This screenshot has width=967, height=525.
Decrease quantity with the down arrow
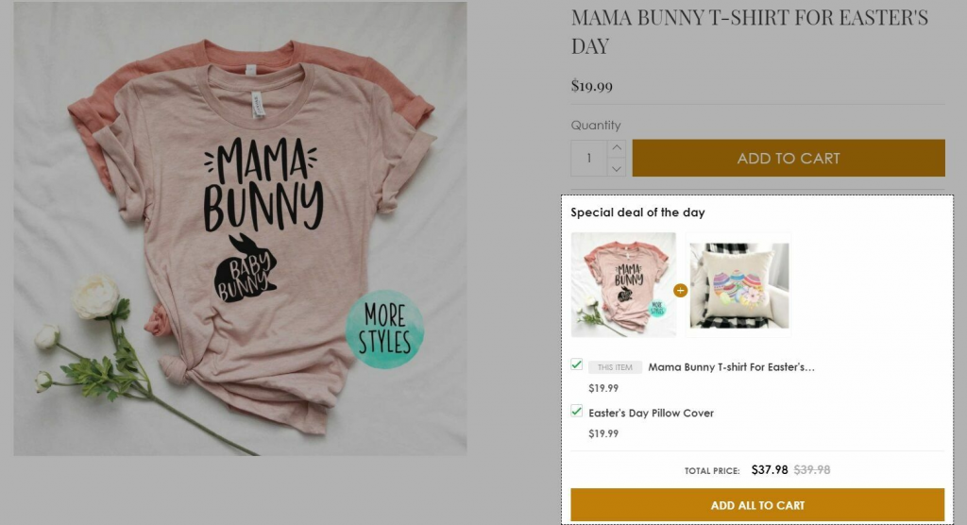point(617,168)
